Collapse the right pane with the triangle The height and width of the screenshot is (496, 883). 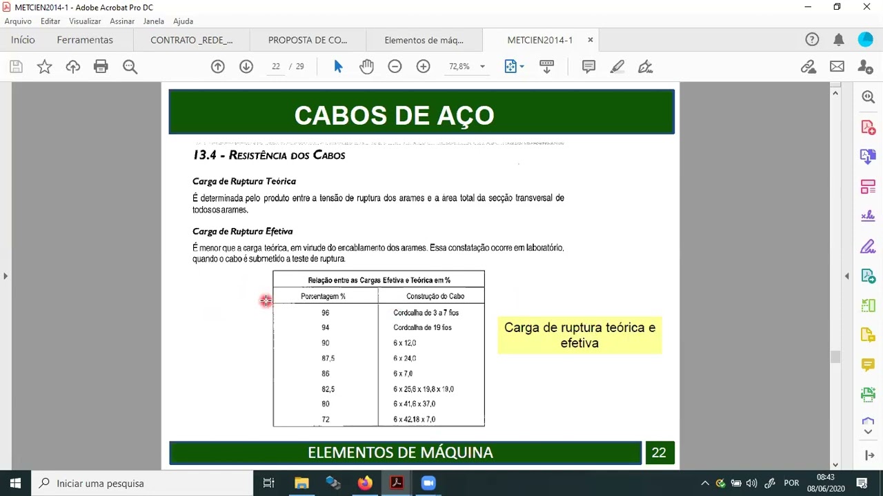847,276
